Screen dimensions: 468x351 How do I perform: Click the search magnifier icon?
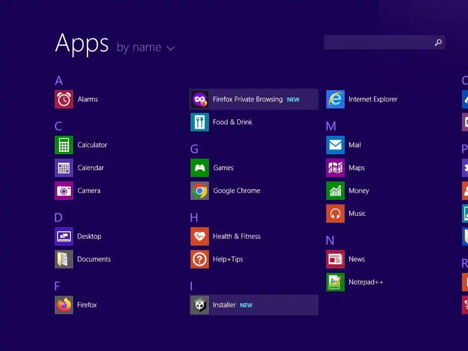438,43
